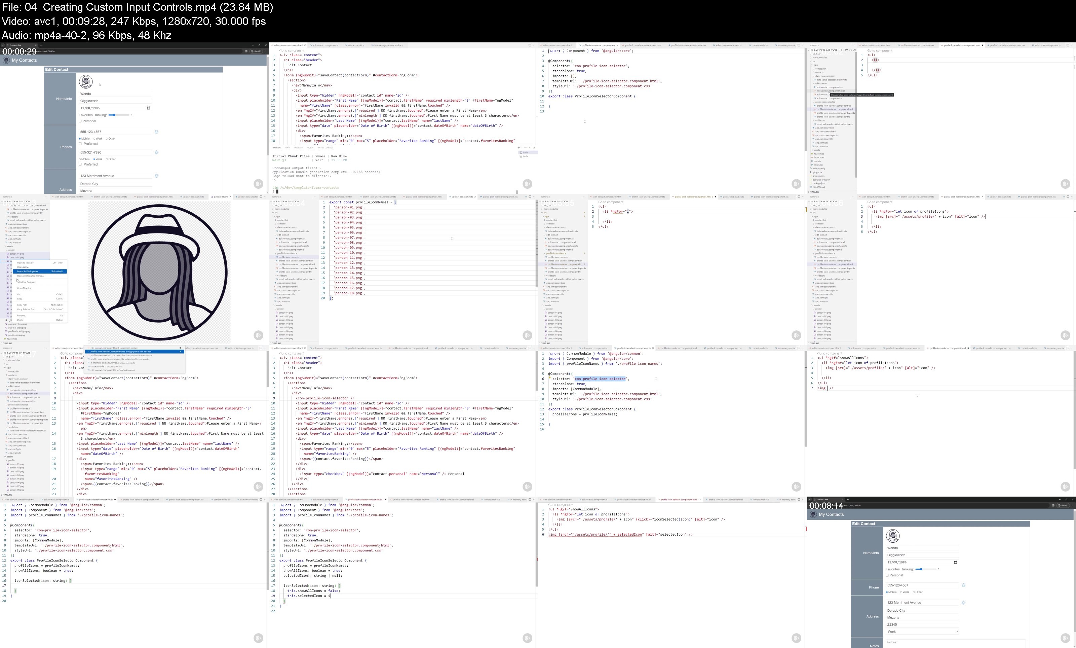Click new tab plus in 00:08:14 frame
The image size is (1076, 648).
point(847,499)
